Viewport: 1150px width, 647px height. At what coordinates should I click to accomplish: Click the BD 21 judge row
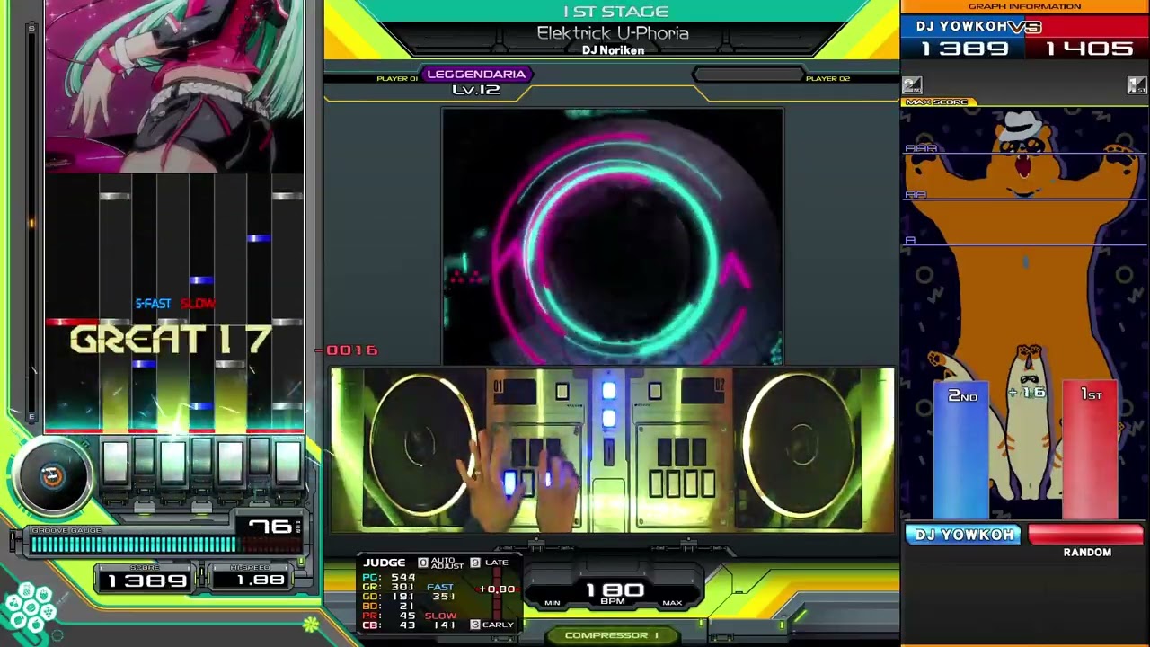389,607
